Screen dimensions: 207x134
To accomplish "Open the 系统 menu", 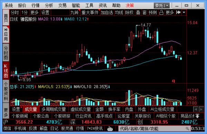I will [x=9, y=5].
